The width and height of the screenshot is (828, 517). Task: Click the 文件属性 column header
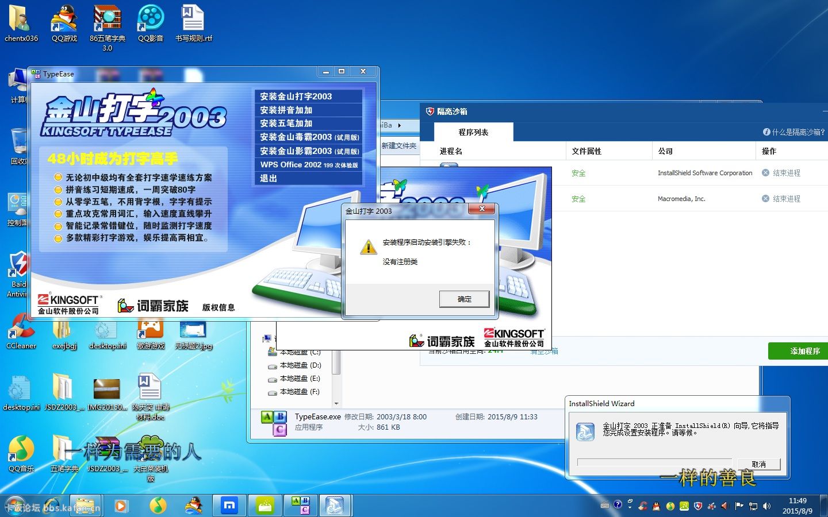609,151
